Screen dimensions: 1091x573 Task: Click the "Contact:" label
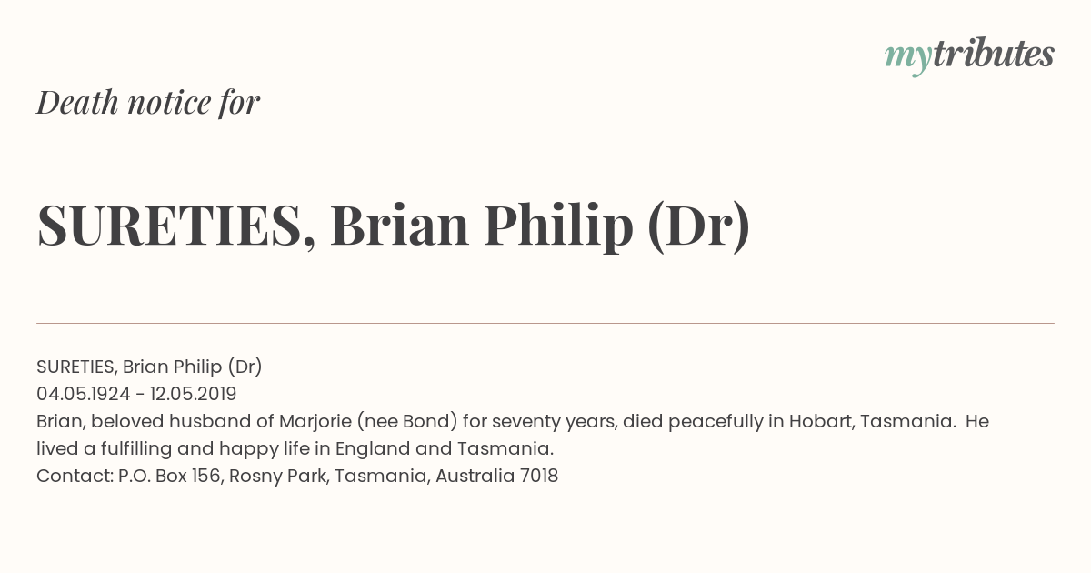pos(75,476)
